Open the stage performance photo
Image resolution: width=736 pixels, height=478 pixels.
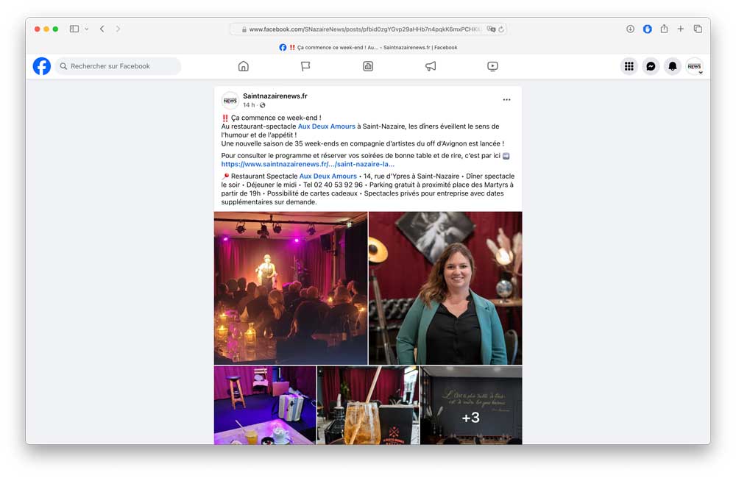291,288
